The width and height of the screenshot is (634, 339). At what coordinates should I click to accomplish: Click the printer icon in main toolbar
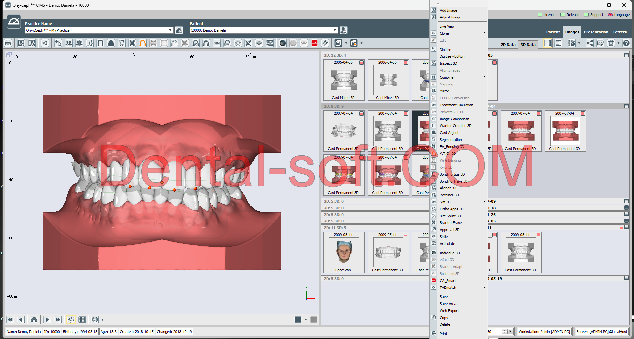8,43
